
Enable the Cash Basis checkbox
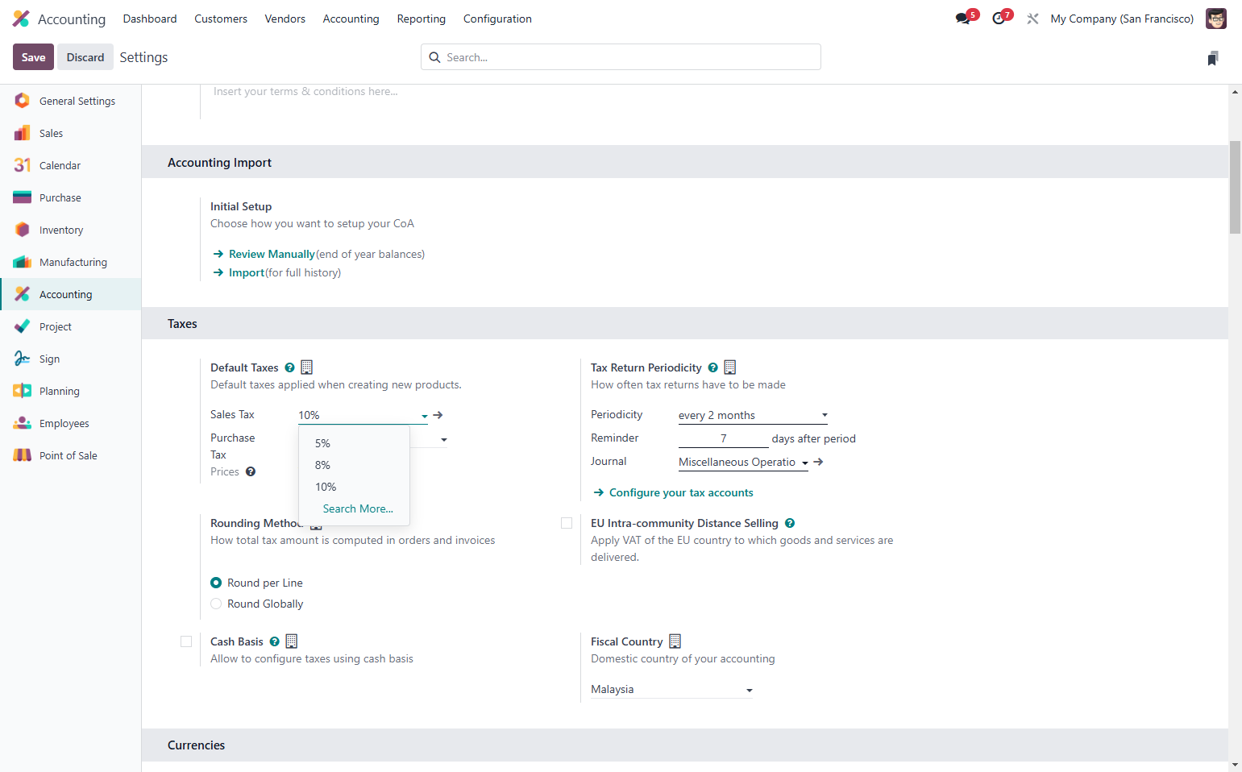click(186, 641)
